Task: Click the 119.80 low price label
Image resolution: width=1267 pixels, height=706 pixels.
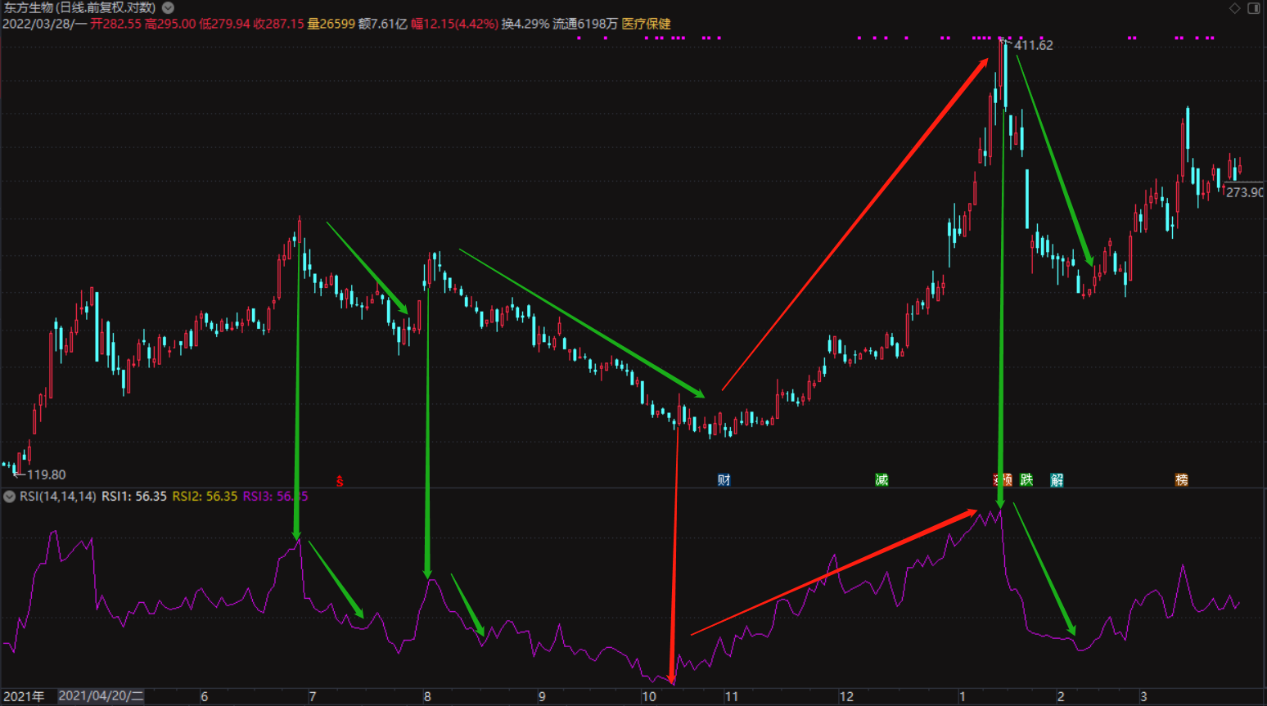Action: click(46, 474)
